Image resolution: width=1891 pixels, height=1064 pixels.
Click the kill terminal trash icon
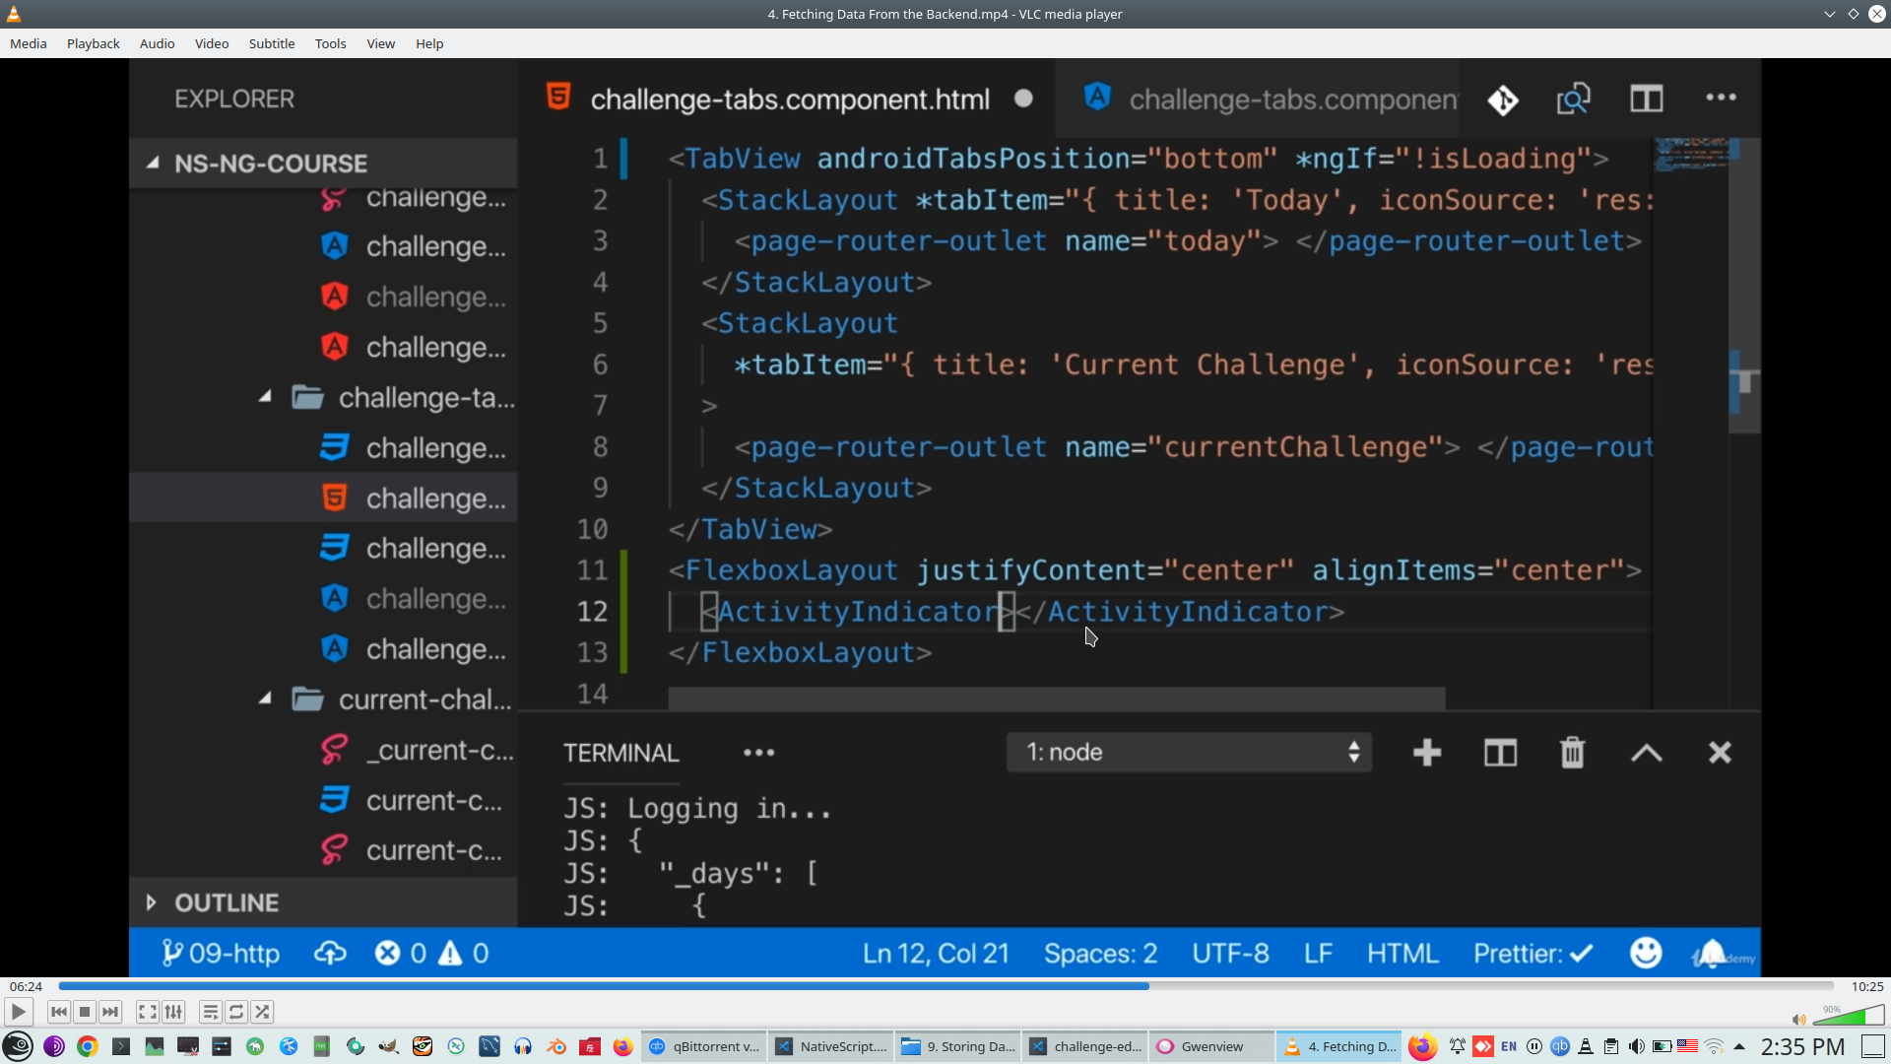coord(1572,753)
